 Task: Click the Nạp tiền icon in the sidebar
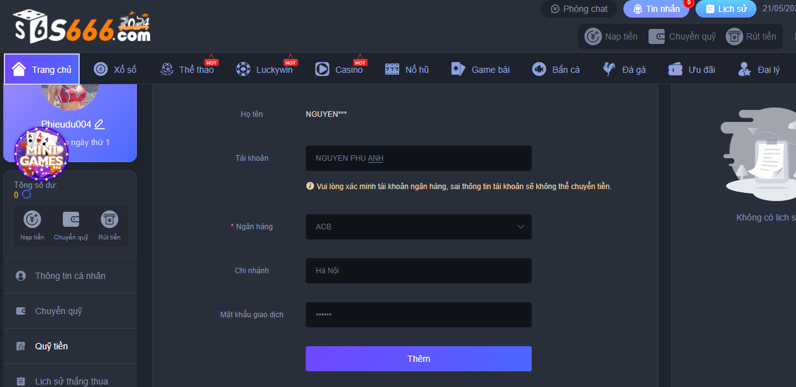(32, 219)
